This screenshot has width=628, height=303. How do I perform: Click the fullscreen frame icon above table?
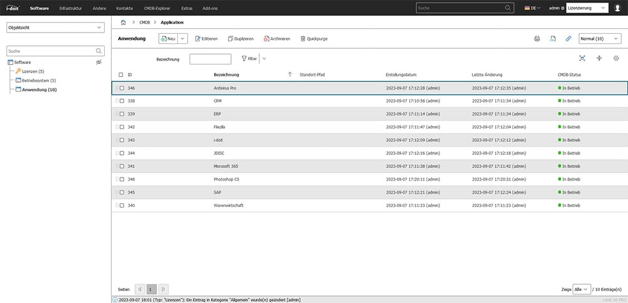tap(582, 58)
